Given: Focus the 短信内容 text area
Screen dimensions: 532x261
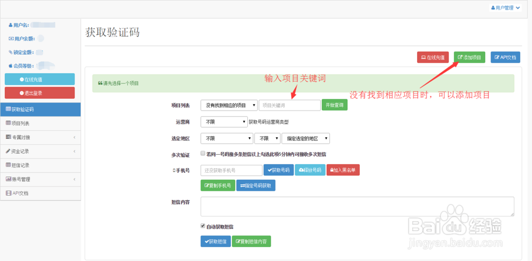Looking at the screenshot, I should (358, 206).
